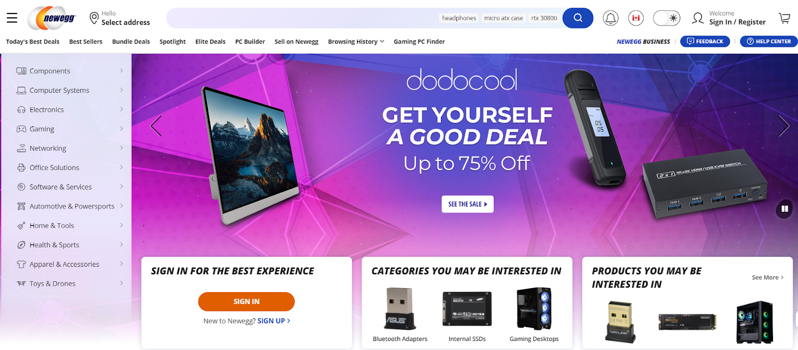Go to next banner slide arrow
Image resolution: width=798 pixels, height=350 pixels.
click(x=784, y=126)
